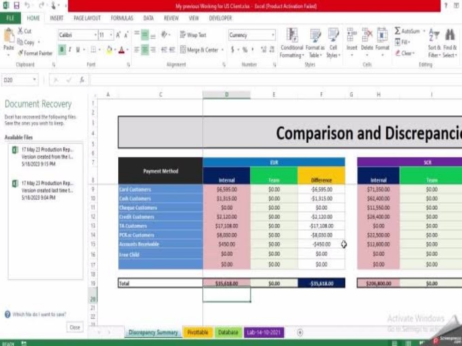Toggle middle vertical align
This screenshot has width=462, height=346.
pyautogui.click(x=145, y=35)
